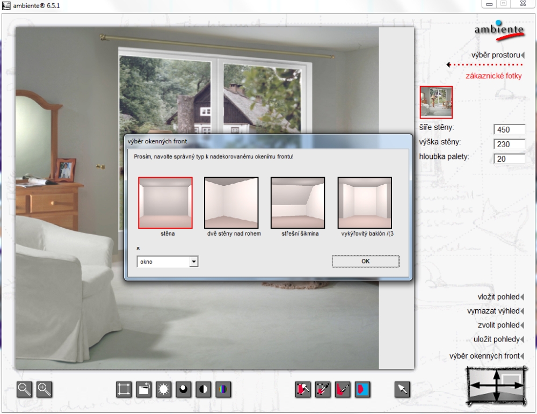Screen dimensions: 537x414
Task: Click the 'výška stěny' value field
Action: [x=509, y=144]
